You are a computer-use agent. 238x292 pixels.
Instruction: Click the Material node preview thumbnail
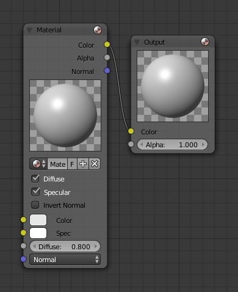[65, 115]
